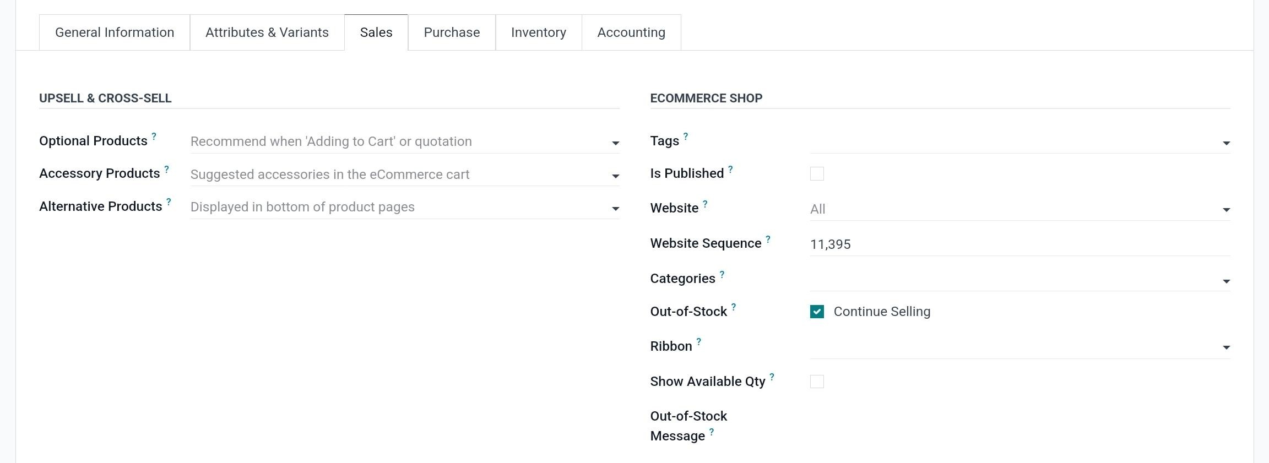Click help icon beside Is Published

coord(730,169)
